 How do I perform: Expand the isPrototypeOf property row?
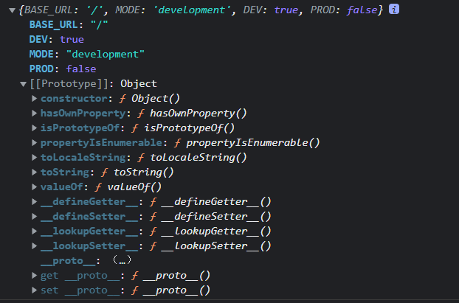[35, 128]
